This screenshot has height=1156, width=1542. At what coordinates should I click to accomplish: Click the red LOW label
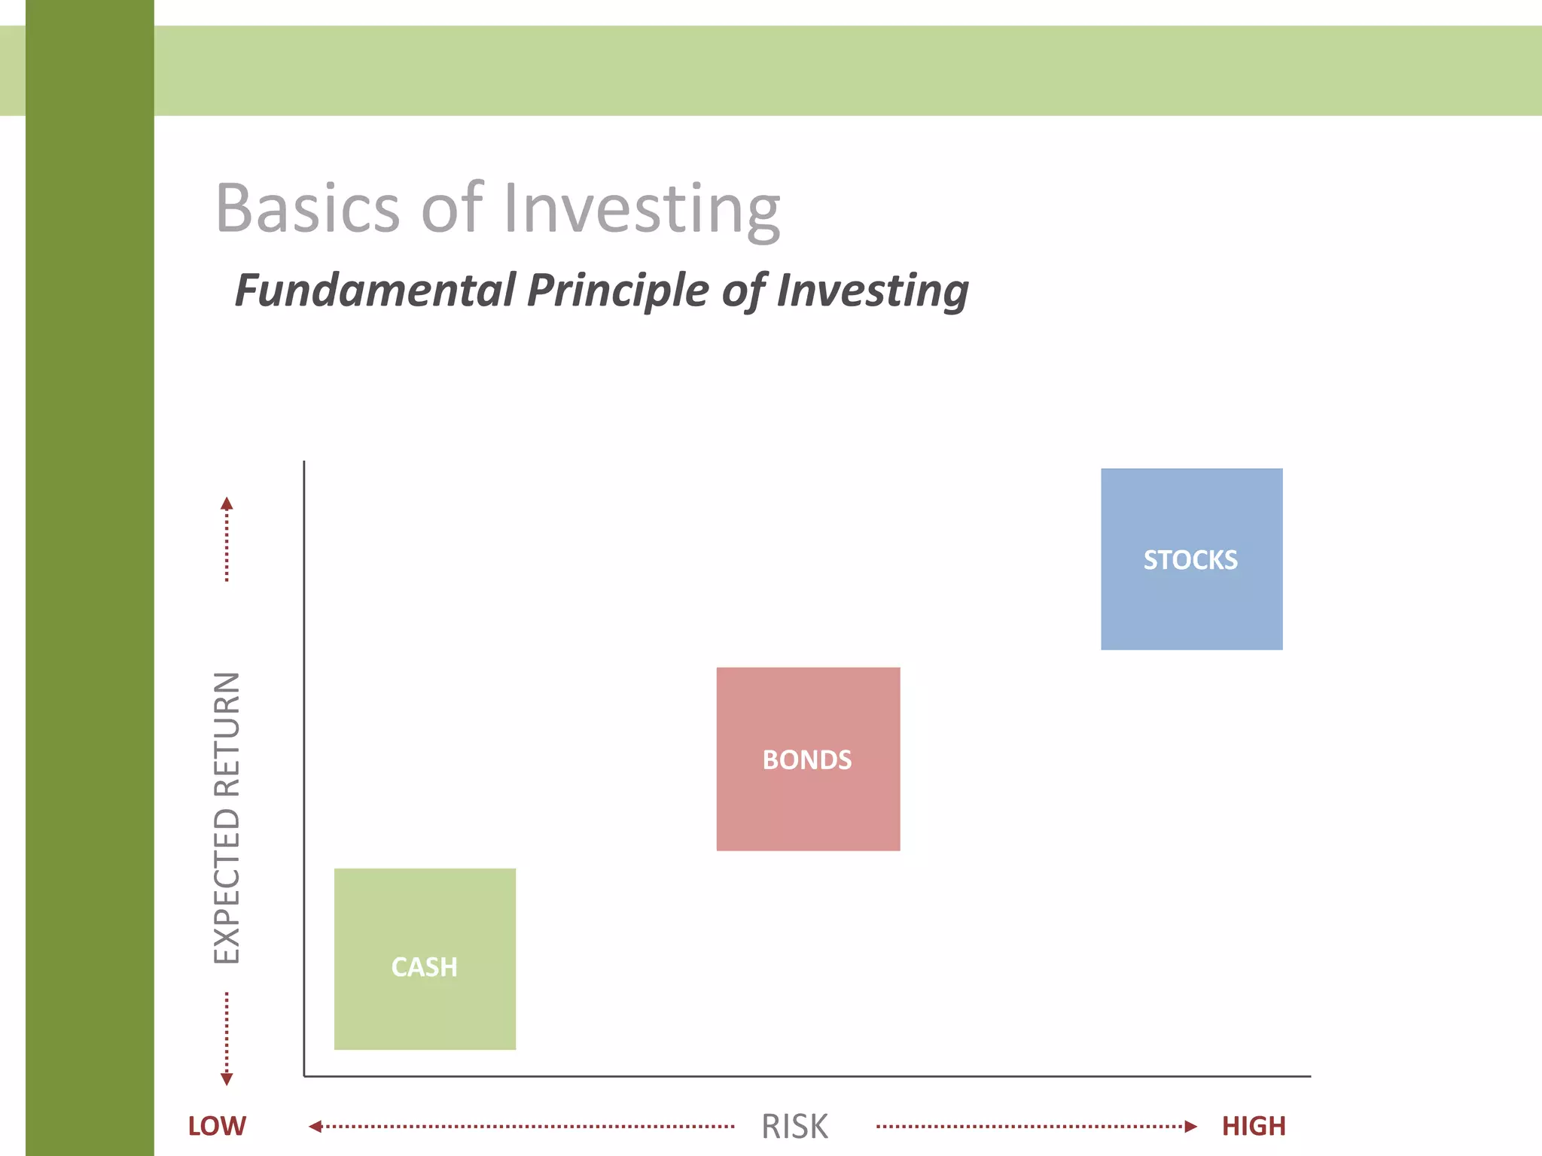tap(217, 1127)
